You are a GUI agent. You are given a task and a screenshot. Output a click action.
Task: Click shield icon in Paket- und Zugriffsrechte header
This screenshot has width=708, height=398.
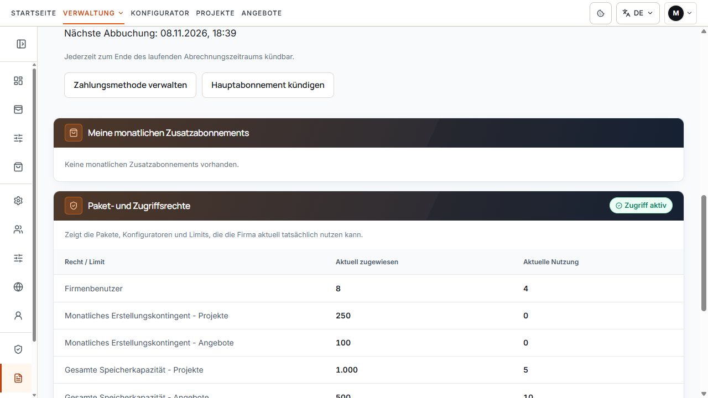(74, 206)
